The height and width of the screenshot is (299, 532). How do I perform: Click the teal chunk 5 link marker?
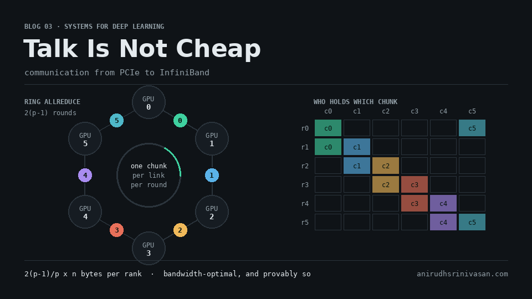point(117,120)
